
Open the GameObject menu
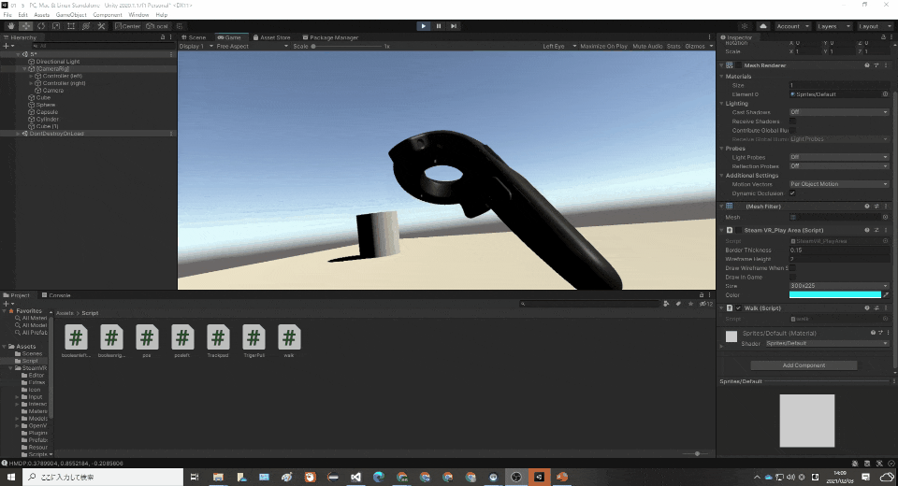(x=71, y=15)
